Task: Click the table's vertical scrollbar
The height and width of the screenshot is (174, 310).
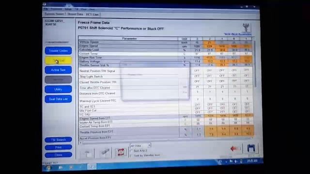Action: [254, 63]
